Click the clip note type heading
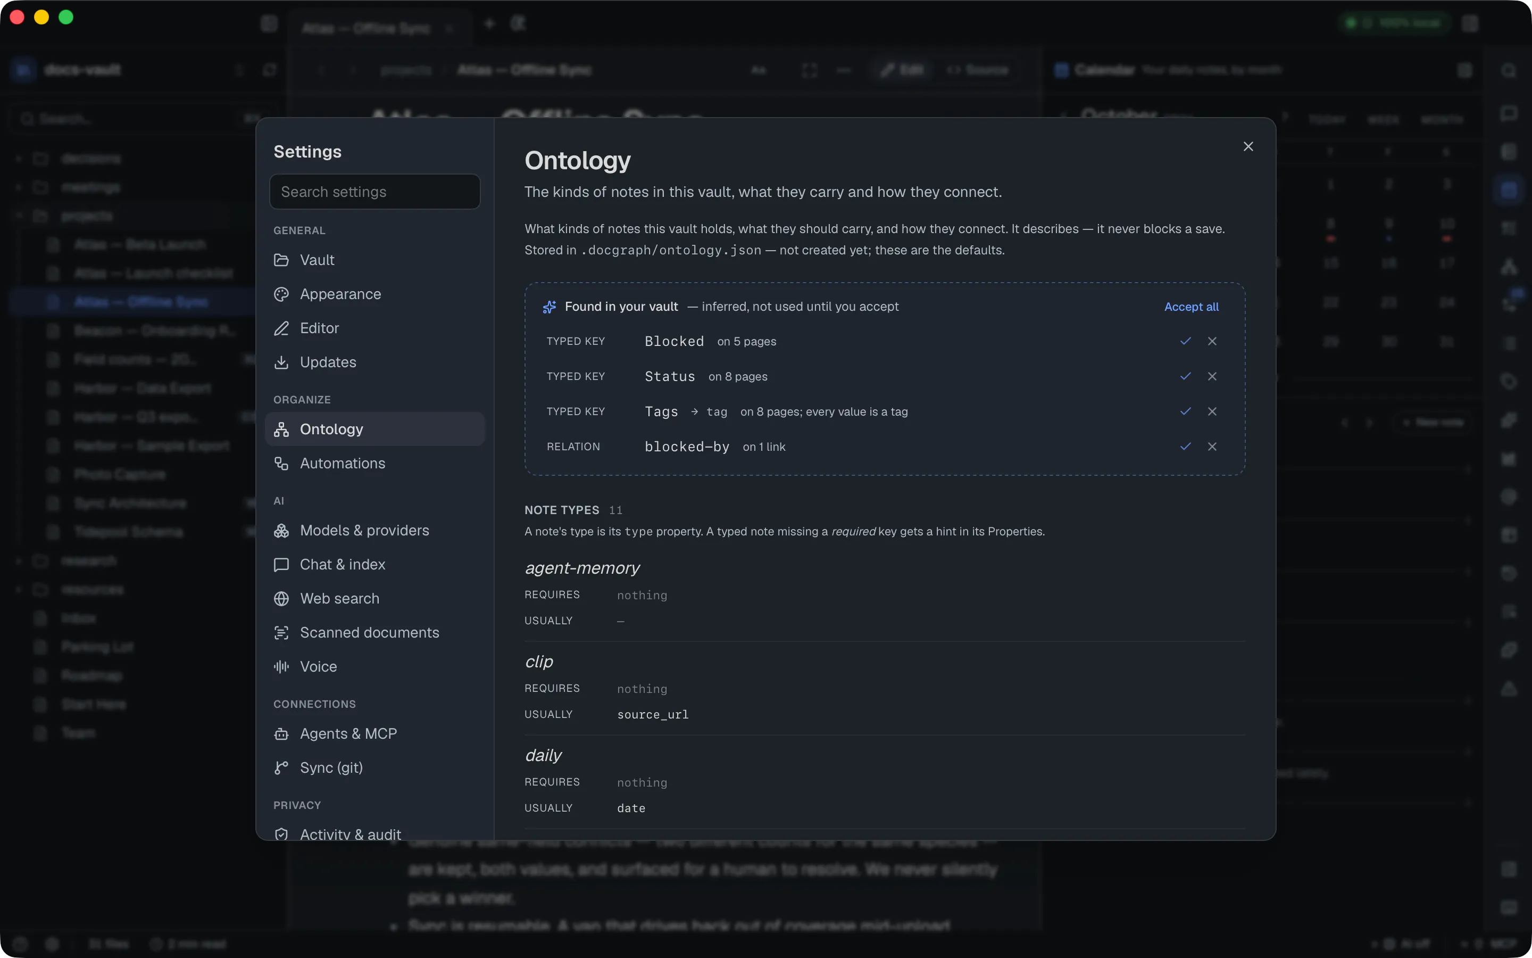1532x958 pixels. pyautogui.click(x=539, y=662)
